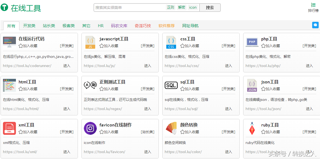Image resolution: width=320 pixels, height=159 pixels.
Task: Click the 搜索 search button
Action: click(x=210, y=8)
